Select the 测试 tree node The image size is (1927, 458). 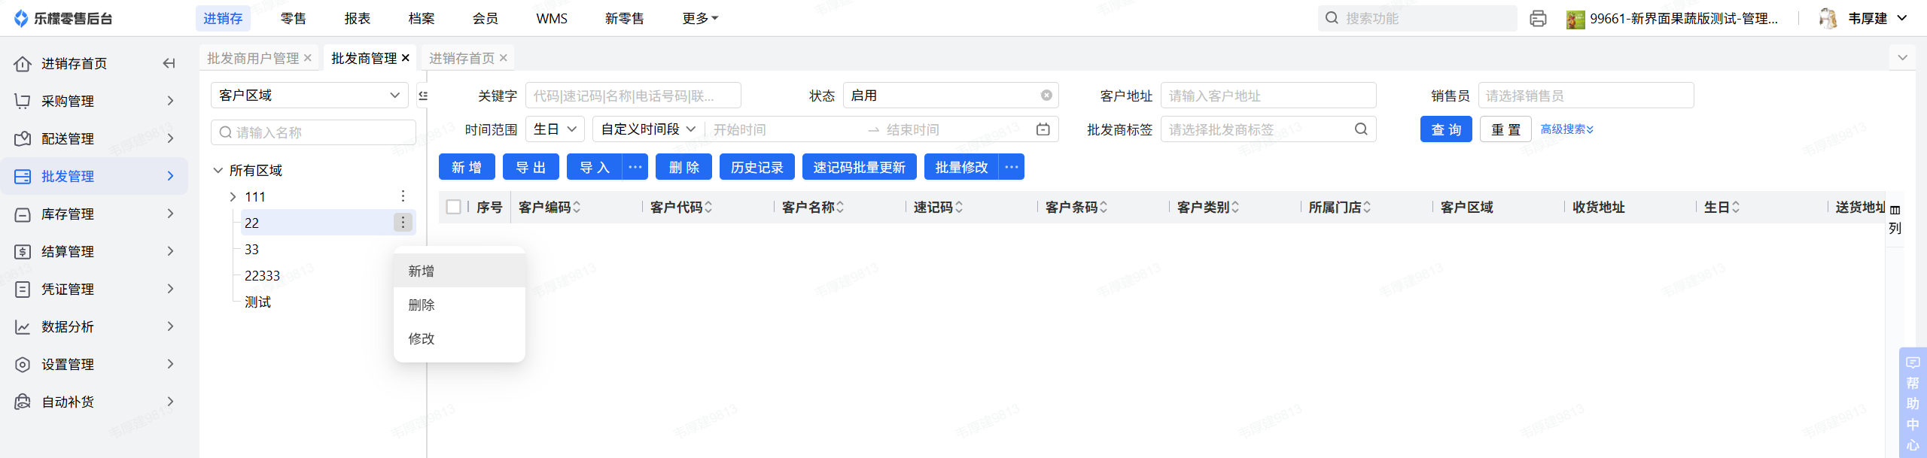(257, 302)
